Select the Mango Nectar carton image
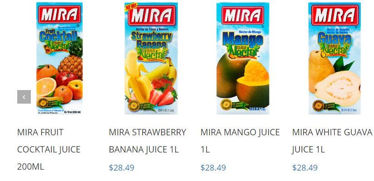The image size is (374, 181). [x=242, y=58]
